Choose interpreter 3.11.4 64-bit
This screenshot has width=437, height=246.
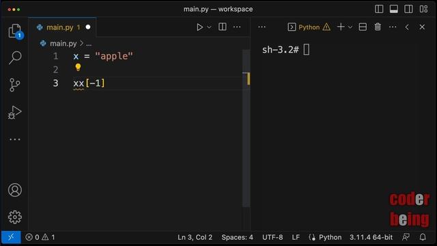pyautogui.click(x=371, y=237)
